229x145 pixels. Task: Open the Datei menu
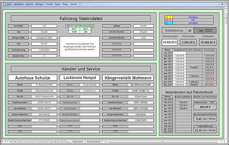tap(9, 4)
